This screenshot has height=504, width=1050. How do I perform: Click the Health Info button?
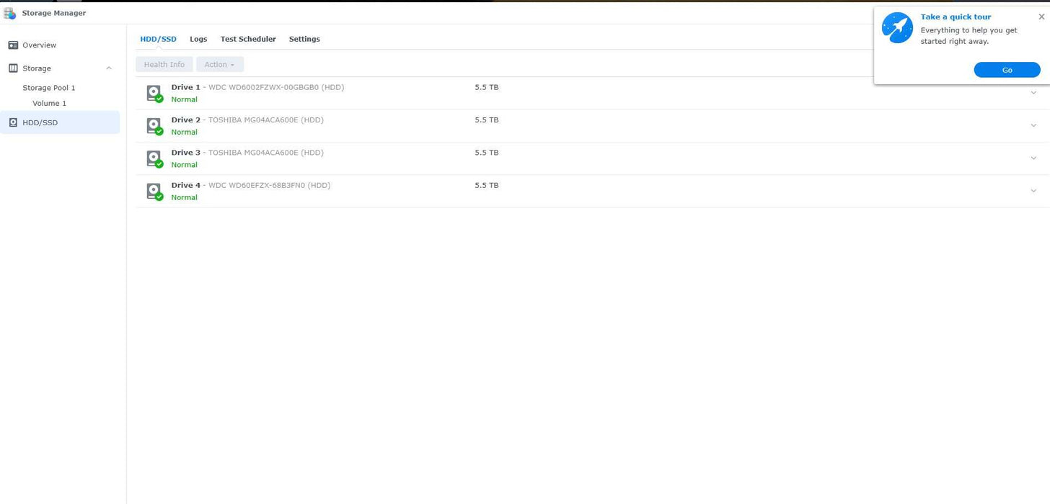click(164, 64)
